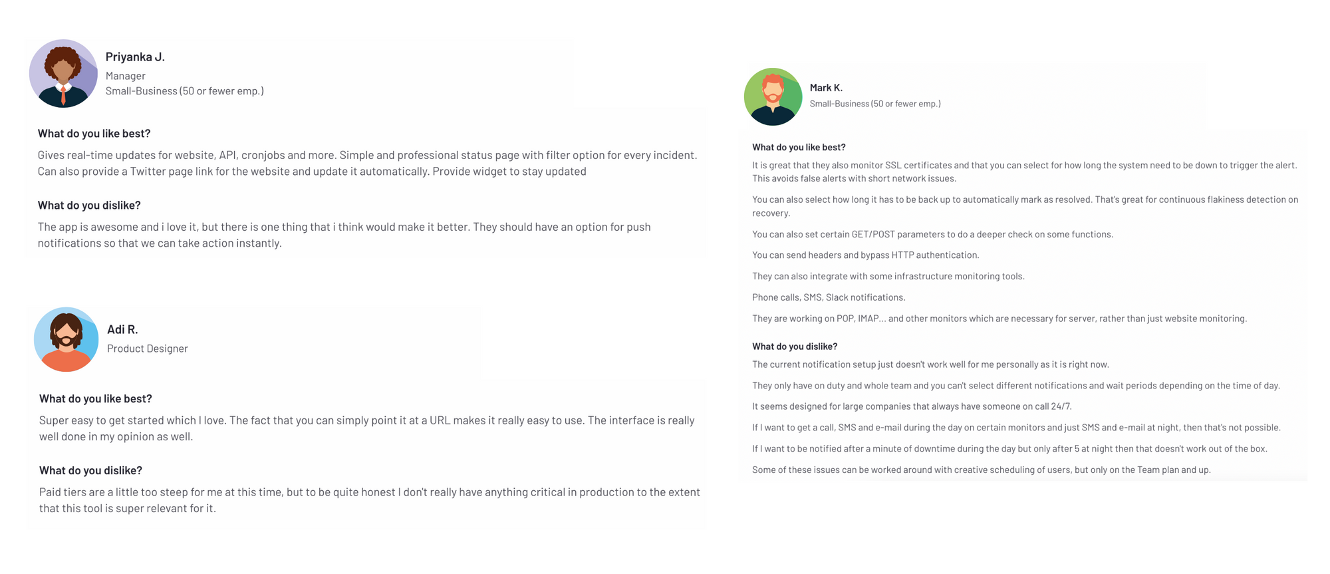
Task: Click the line 'Phone calls, SMS, Slack notifications.'
Action: click(829, 297)
